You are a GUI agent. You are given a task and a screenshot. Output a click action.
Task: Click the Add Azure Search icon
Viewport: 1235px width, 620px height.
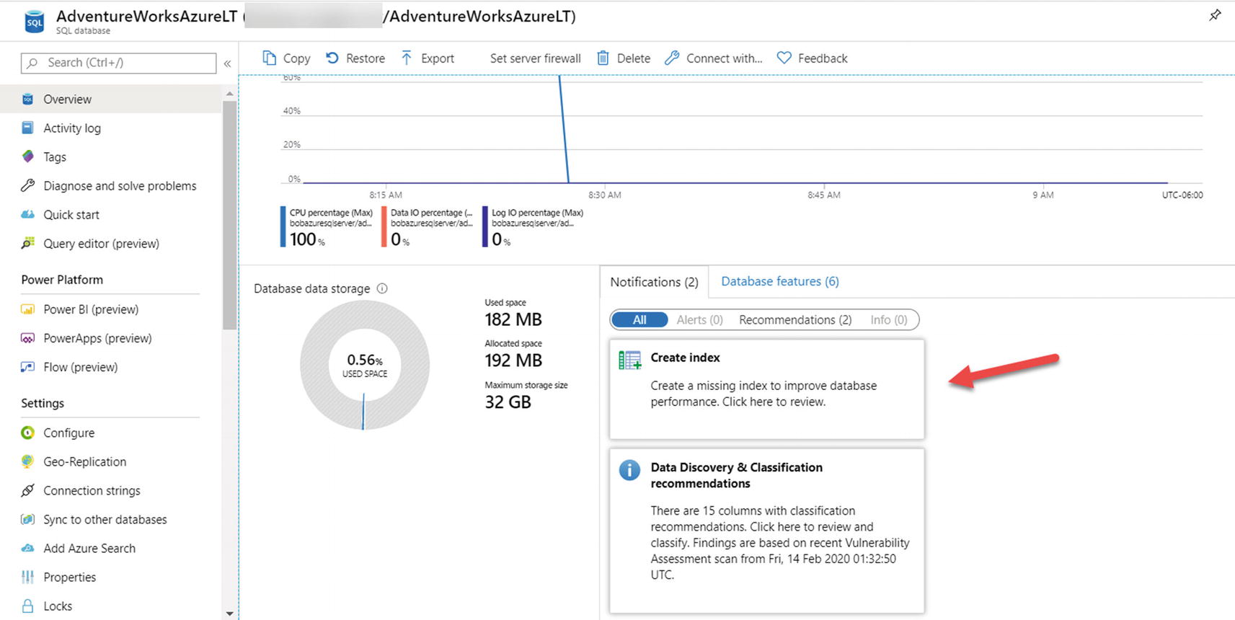click(x=27, y=548)
